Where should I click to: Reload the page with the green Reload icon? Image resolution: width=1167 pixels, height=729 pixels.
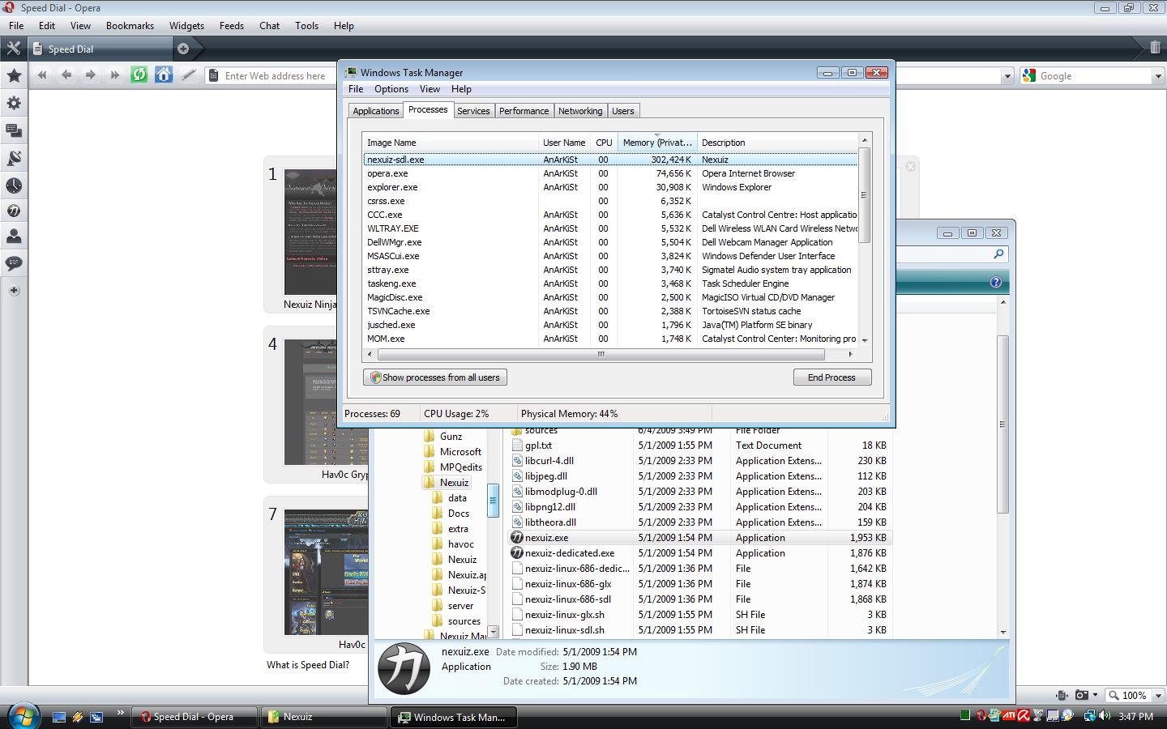pos(139,75)
